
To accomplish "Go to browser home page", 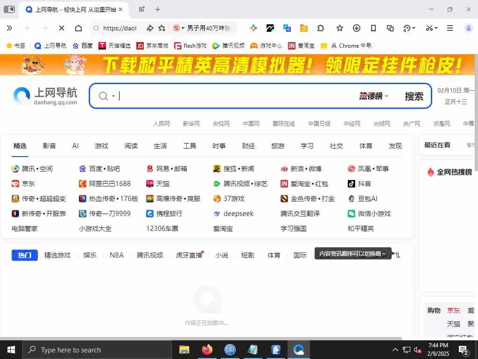I will 78,28.
